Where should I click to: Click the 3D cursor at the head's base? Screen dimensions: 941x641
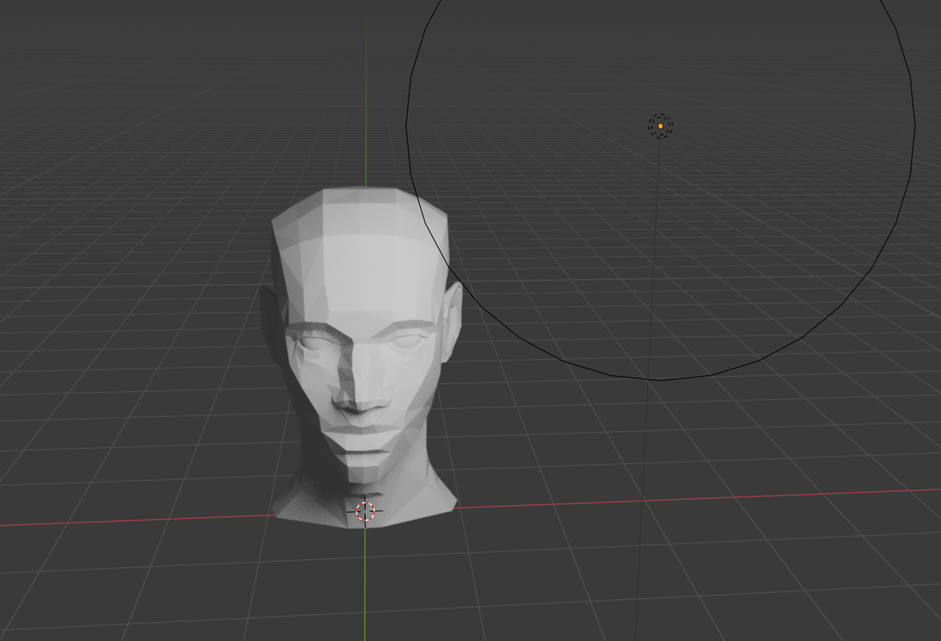[365, 512]
